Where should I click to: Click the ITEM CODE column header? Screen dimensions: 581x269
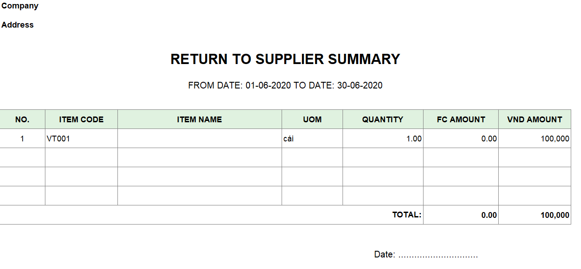click(x=81, y=120)
